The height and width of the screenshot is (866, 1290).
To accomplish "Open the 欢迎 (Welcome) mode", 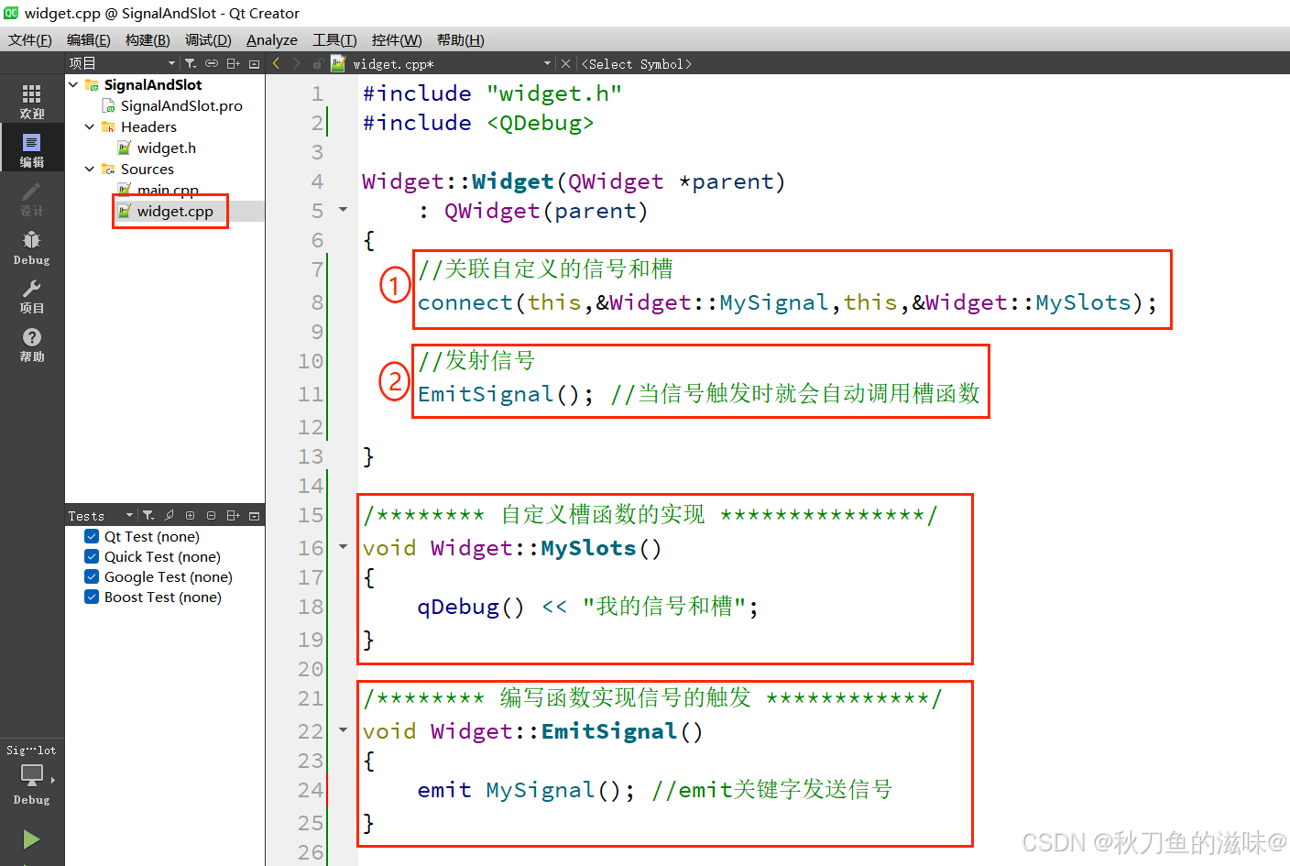I will (32, 101).
